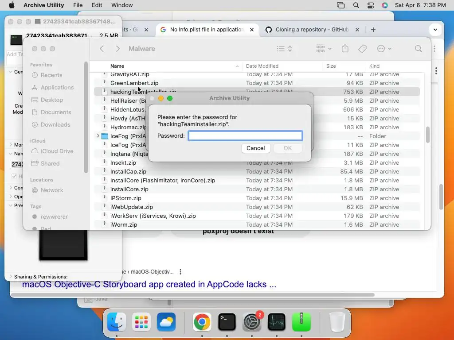Screen dimensions: 454x340
Task: Select the rewwrerer tag in sidebar
Action: [x=50, y=217]
